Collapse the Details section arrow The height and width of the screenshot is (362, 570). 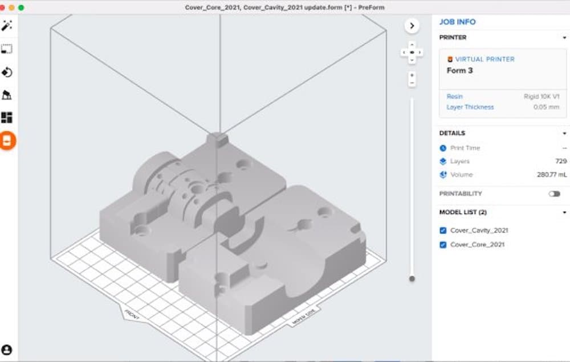click(564, 133)
